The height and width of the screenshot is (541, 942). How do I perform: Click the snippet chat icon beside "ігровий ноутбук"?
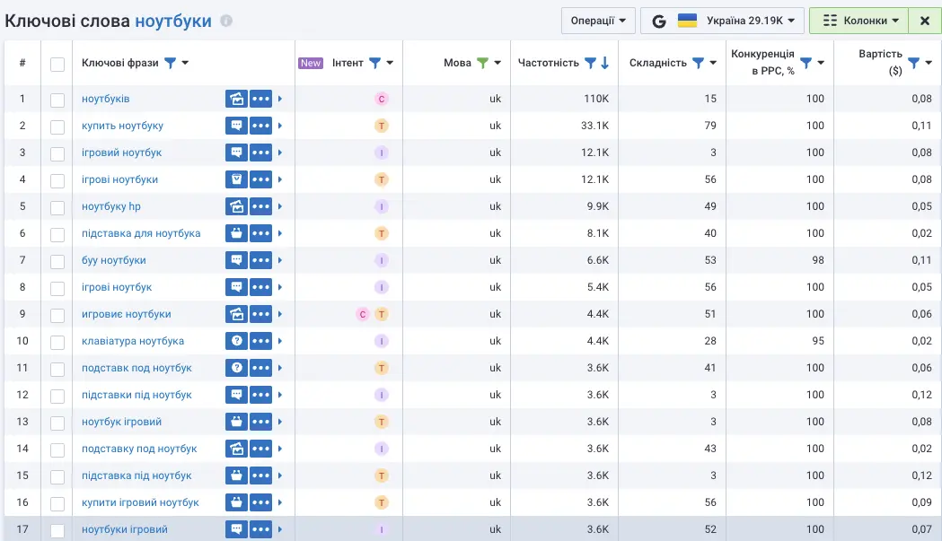235,153
